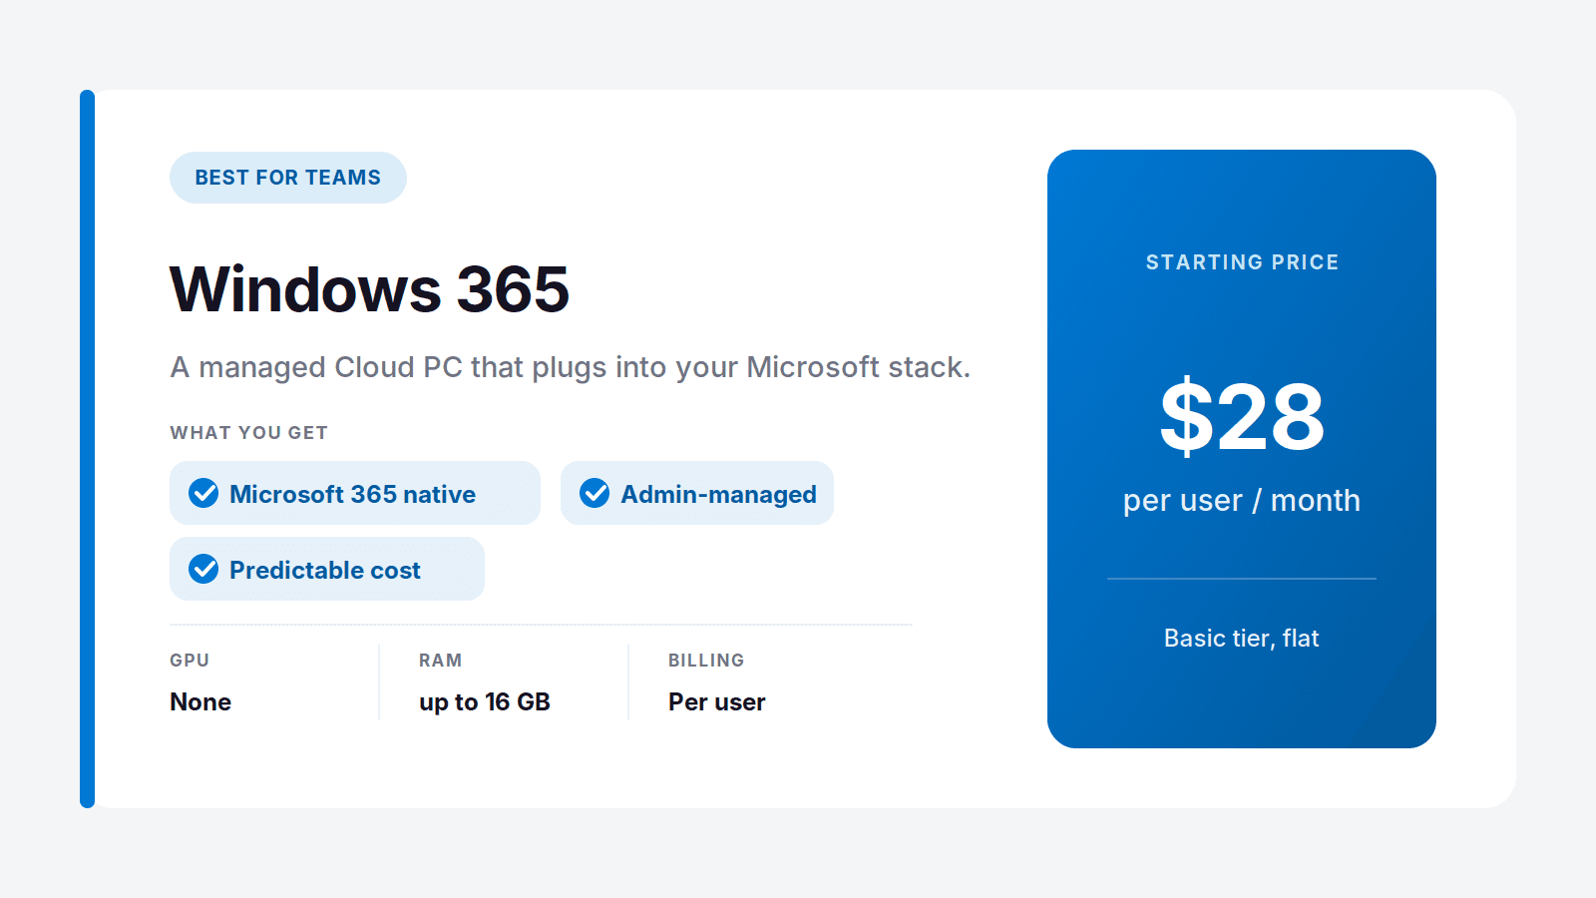
Task: Click the GPU value None
Action: pyautogui.click(x=200, y=701)
